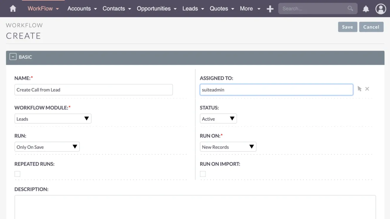
Task: Click the search magnifier icon
Action: click(350, 9)
